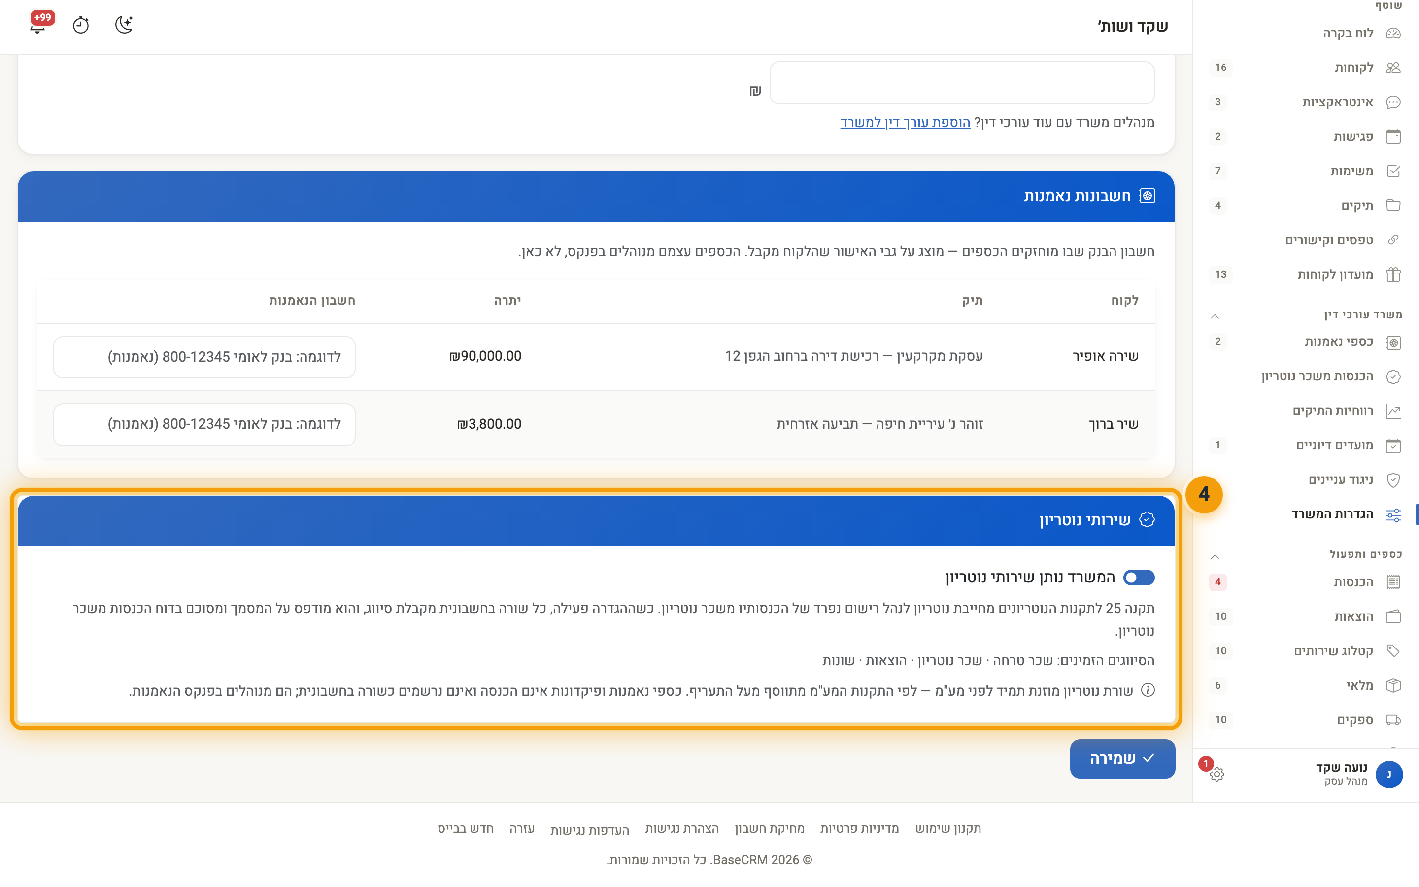Screen dimensions: 1419x887
Task: Open העדפות נגישות footer link
Action: tap(589, 830)
